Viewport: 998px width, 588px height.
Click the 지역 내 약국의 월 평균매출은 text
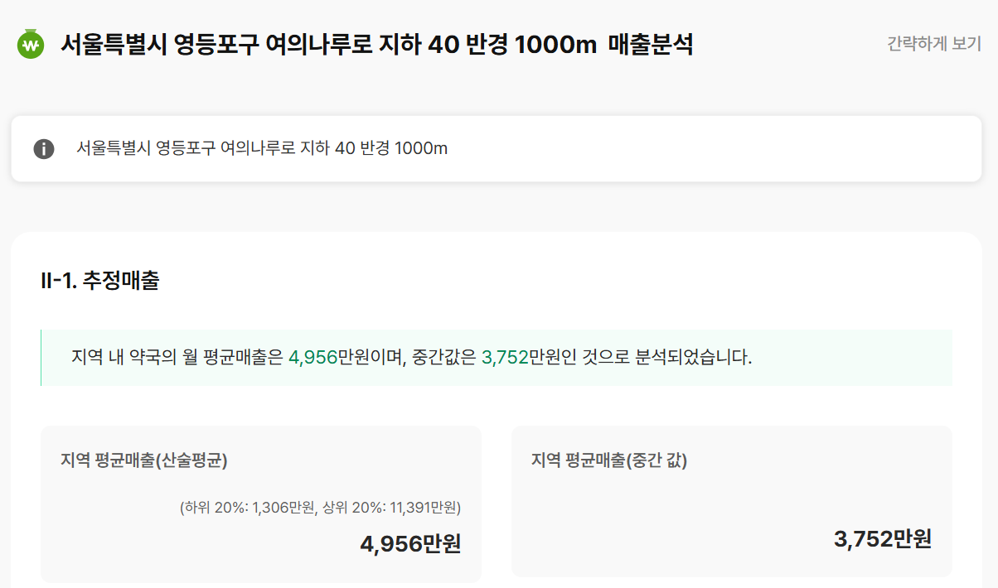point(177,358)
